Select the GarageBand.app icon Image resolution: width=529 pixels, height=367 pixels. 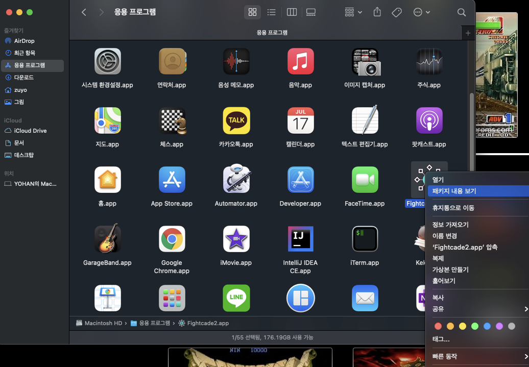click(108, 238)
